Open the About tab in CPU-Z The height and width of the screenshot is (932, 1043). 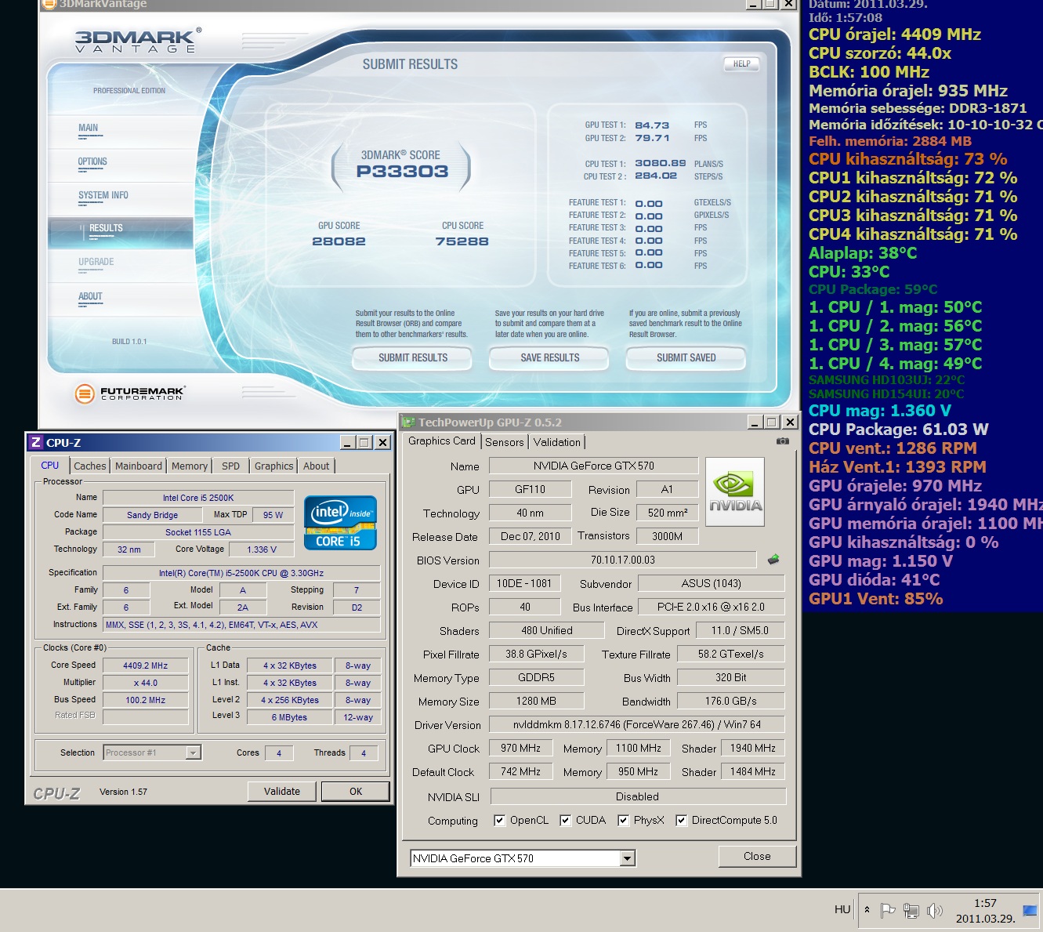tap(317, 466)
